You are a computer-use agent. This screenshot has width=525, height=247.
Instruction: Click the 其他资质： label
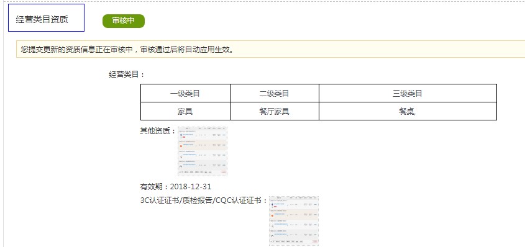158,131
